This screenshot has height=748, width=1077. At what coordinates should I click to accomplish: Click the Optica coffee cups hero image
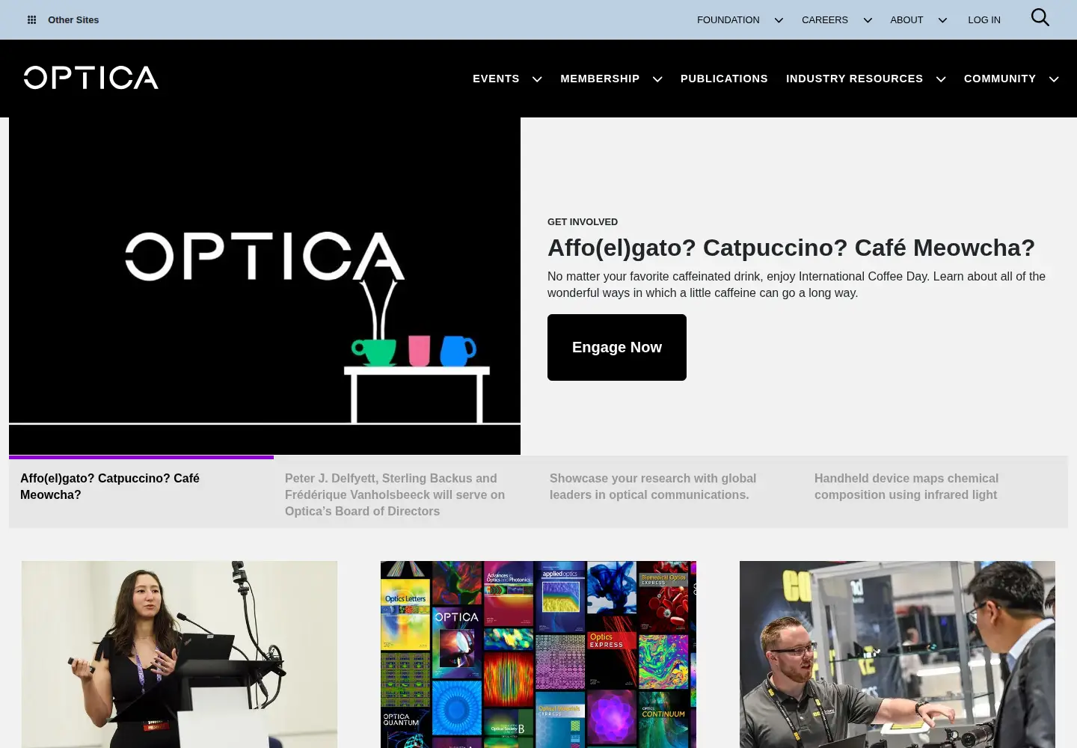[x=265, y=286]
